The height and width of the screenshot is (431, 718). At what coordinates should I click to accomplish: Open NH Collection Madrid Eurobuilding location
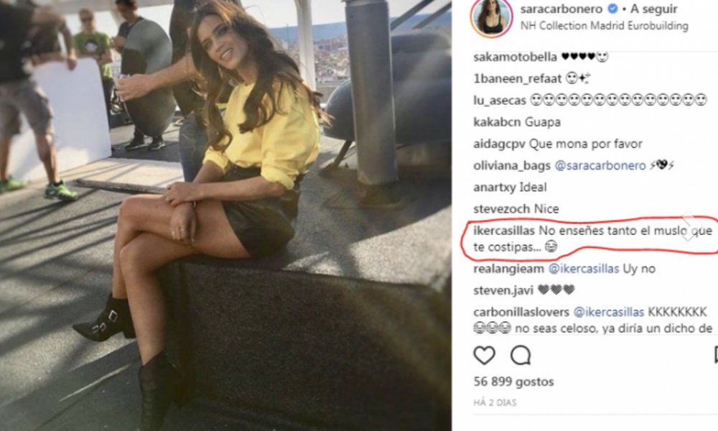click(x=604, y=26)
